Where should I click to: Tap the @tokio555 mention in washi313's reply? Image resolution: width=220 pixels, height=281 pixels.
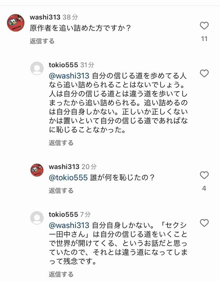(x=68, y=178)
